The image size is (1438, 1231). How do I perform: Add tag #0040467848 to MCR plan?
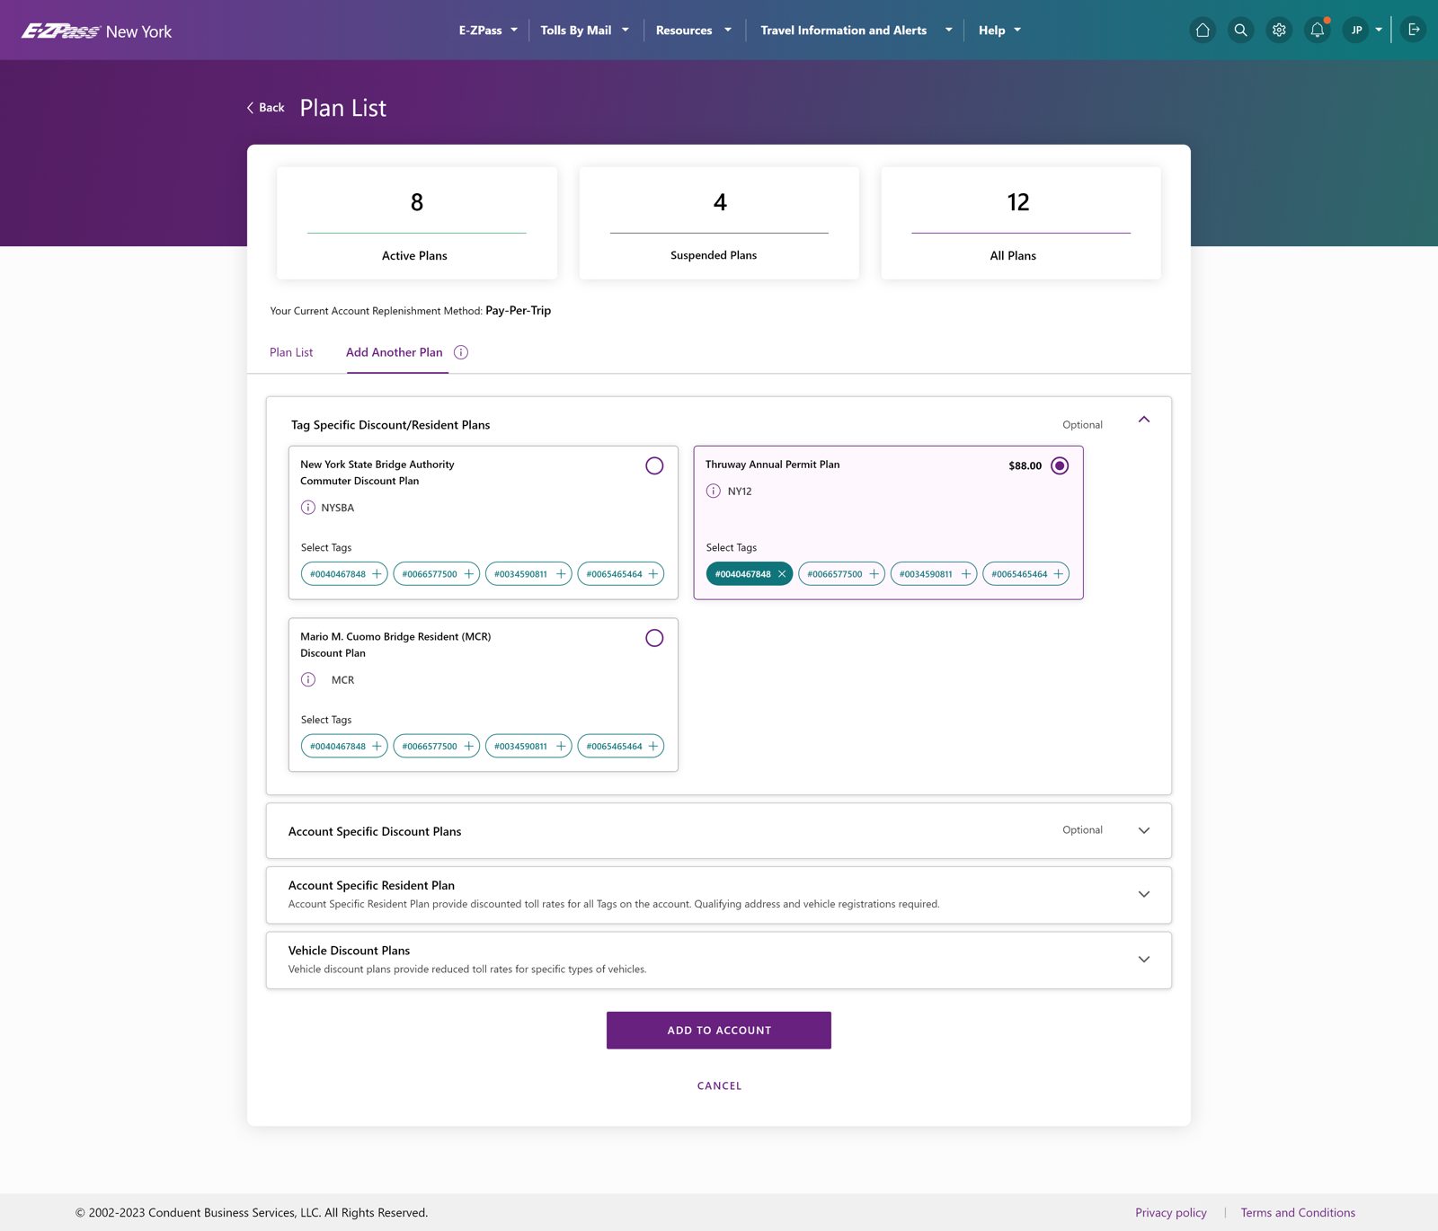(345, 746)
